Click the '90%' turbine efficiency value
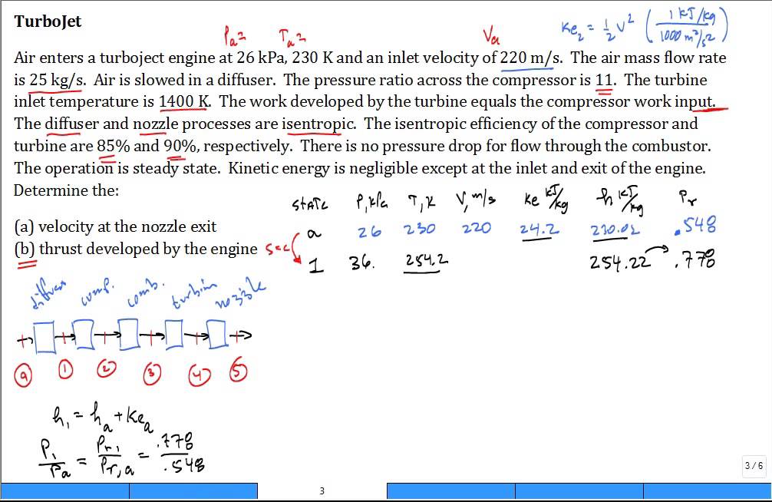 180,146
